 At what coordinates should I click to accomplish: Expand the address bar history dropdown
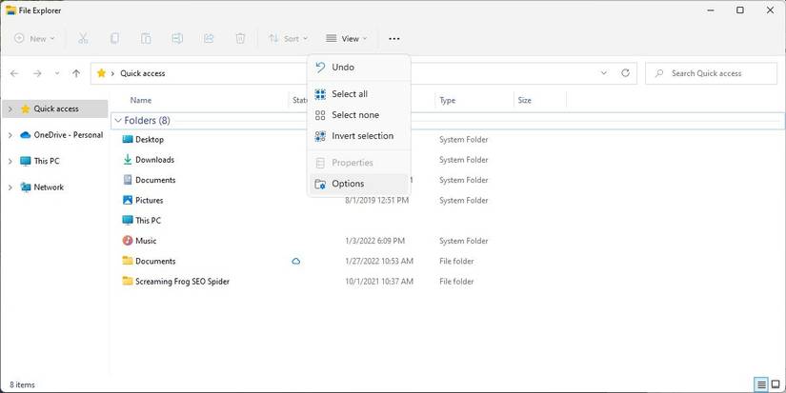[x=604, y=73]
